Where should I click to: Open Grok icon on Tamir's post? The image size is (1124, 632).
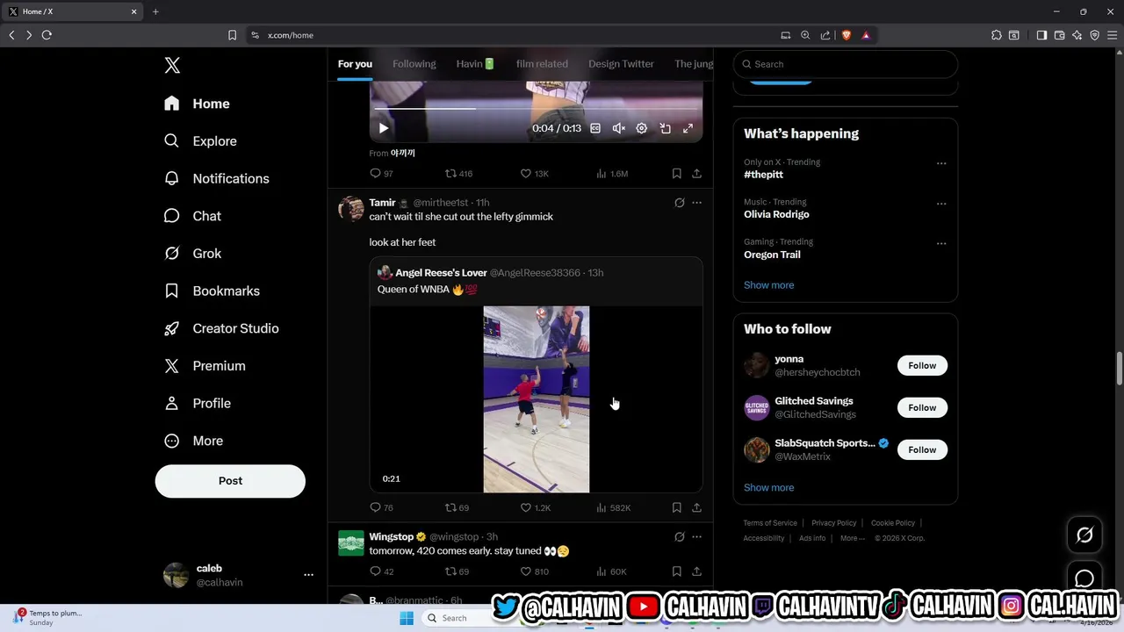[679, 203]
